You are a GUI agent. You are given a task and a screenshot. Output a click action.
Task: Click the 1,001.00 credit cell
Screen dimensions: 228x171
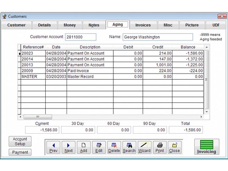coord(157,65)
